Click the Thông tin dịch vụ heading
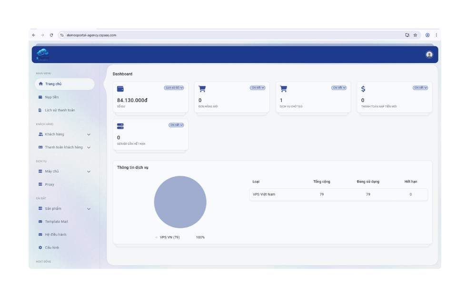The image size is (476, 286). pyautogui.click(x=133, y=167)
